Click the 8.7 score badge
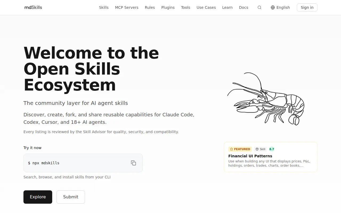Screen dimensions: 341x213 pos(271,149)
